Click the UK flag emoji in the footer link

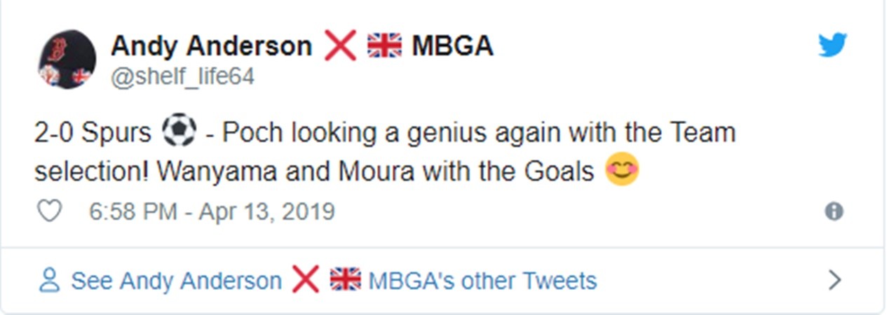[x=345, y=281]
